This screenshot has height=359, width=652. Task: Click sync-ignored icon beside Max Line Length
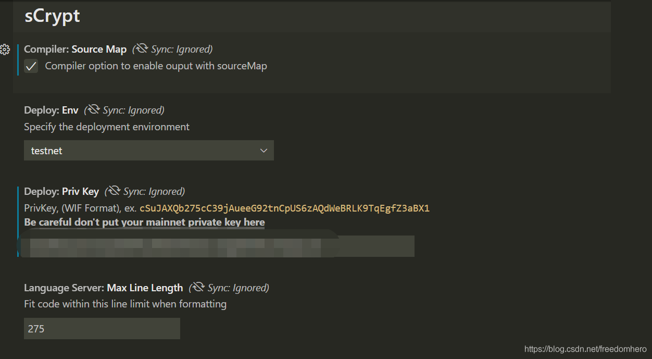point(197,287)
